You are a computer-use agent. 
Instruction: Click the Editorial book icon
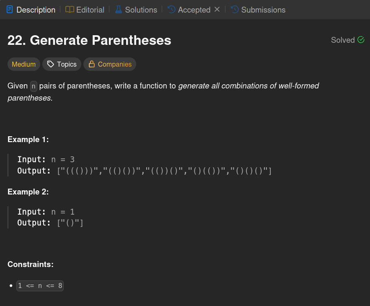[x=70, y=10]
